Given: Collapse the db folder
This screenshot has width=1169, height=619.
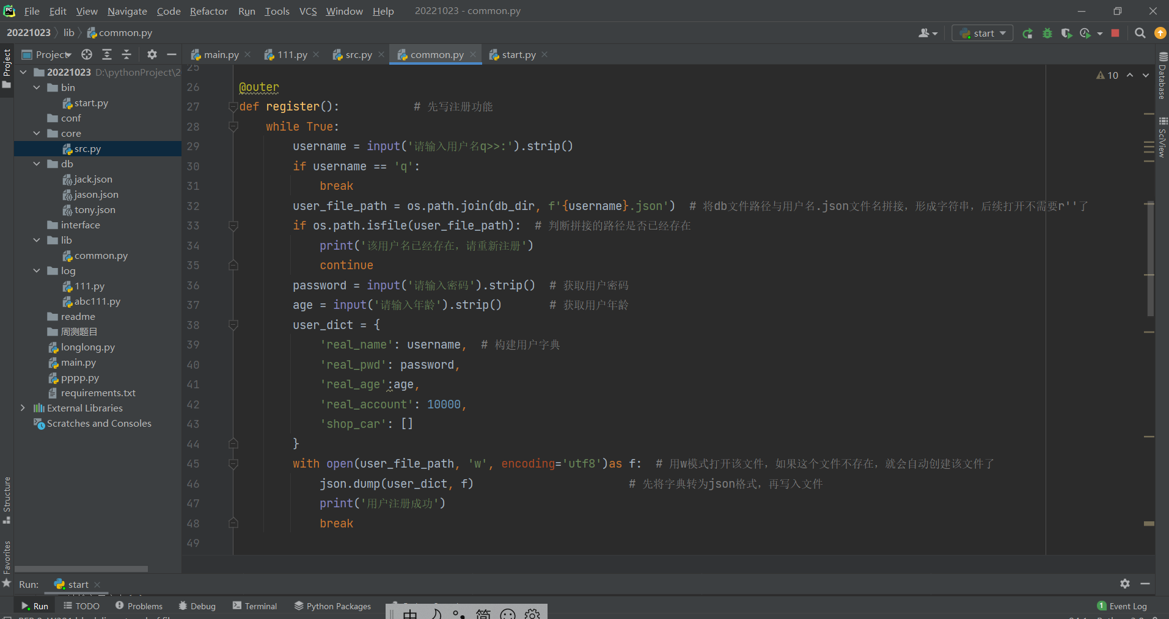Looking at the screenshot, I should coord(37,164).
